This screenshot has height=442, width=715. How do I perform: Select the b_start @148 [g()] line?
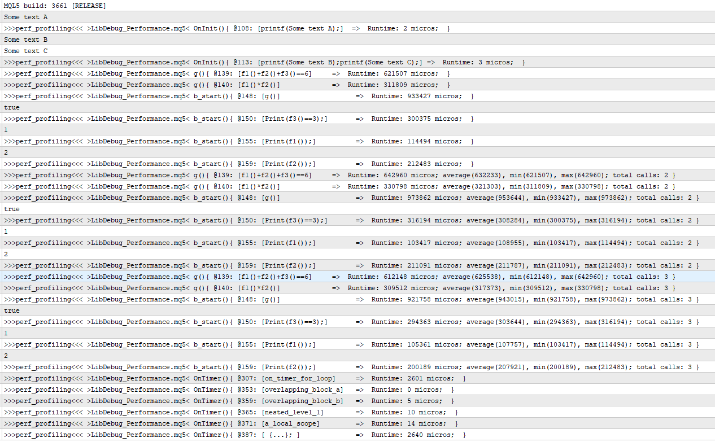(226, 96)
